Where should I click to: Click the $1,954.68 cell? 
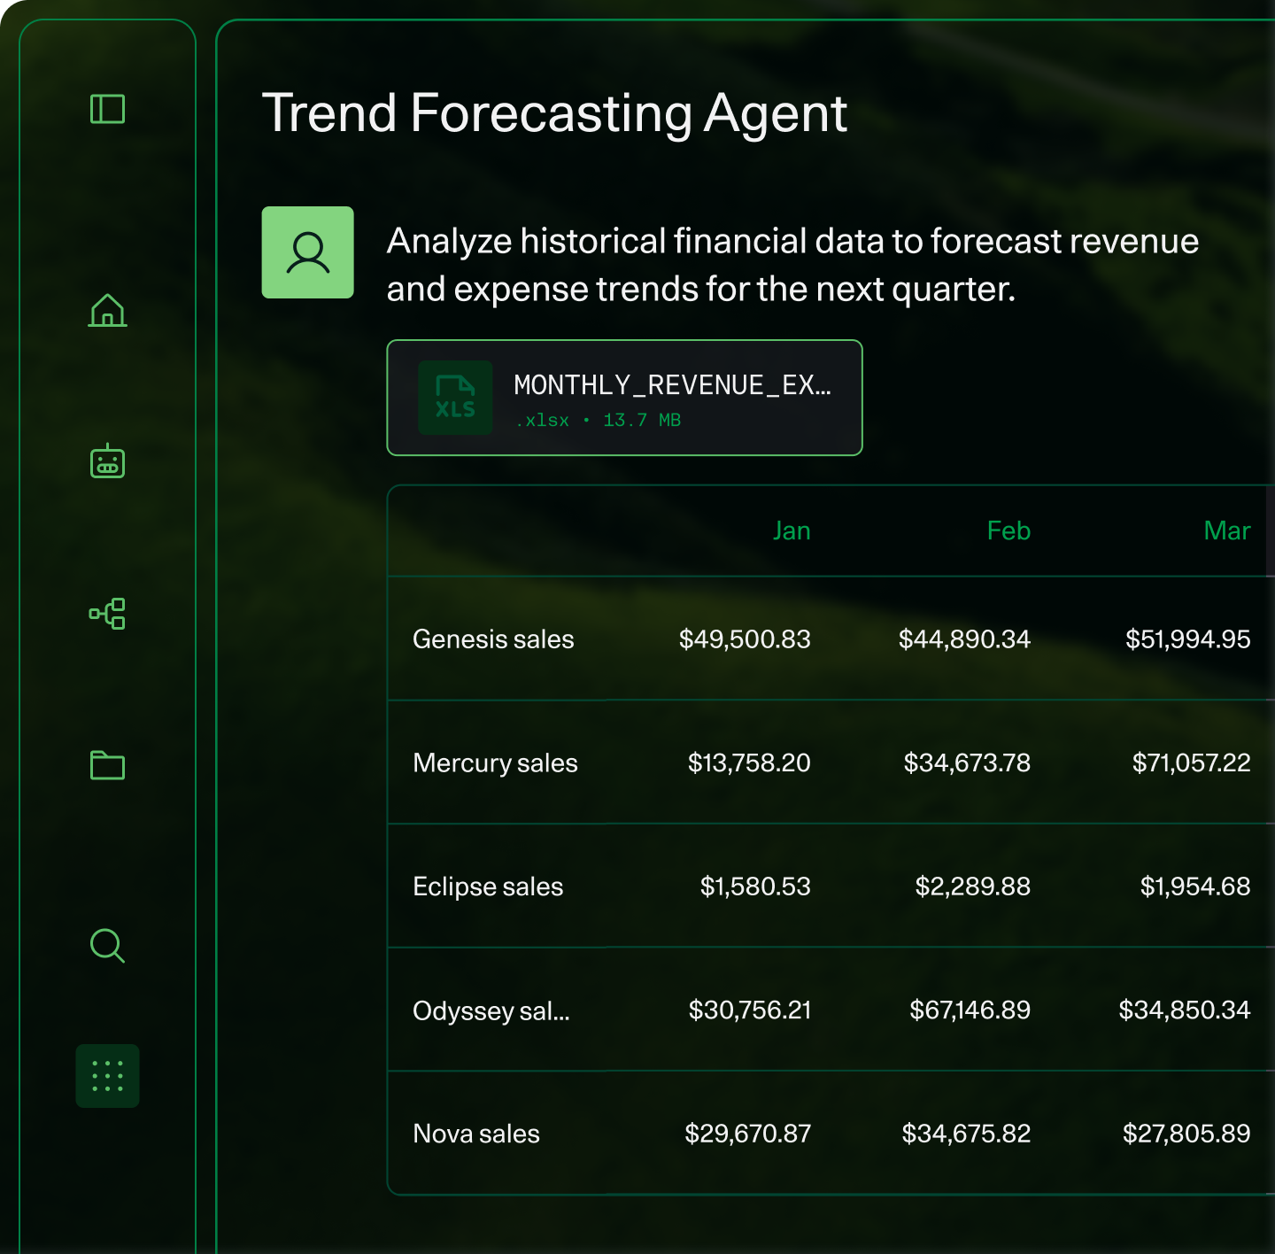coord(1195,886)
